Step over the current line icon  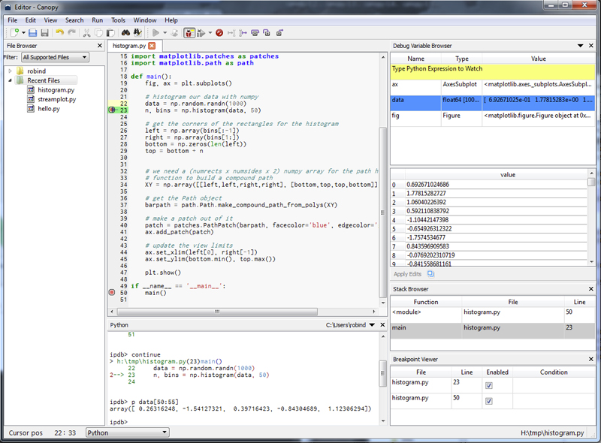pos(255,33)
